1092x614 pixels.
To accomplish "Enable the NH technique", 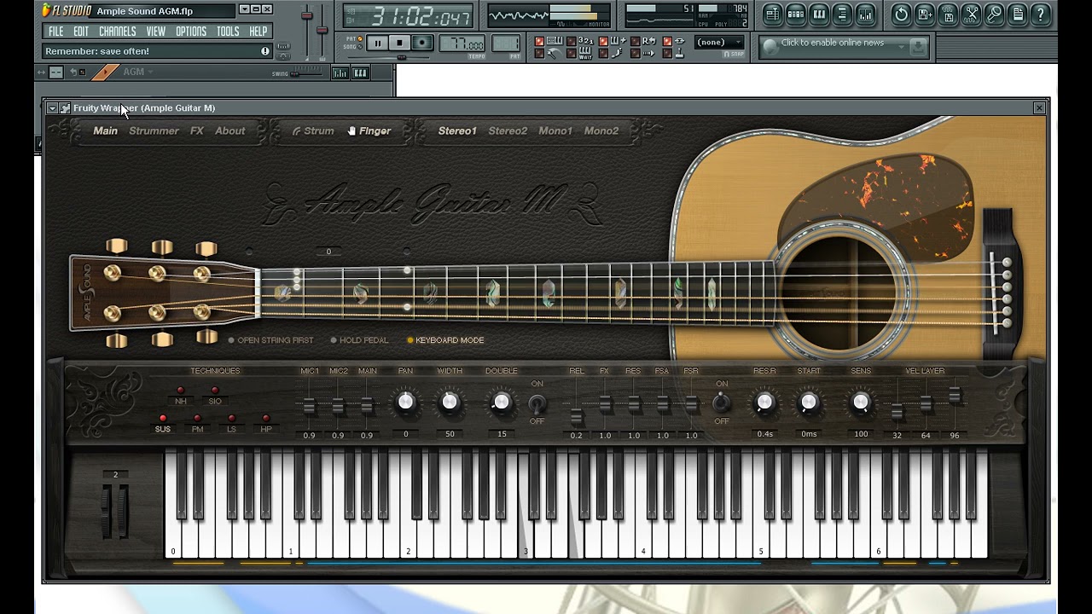I will (180, 395).
